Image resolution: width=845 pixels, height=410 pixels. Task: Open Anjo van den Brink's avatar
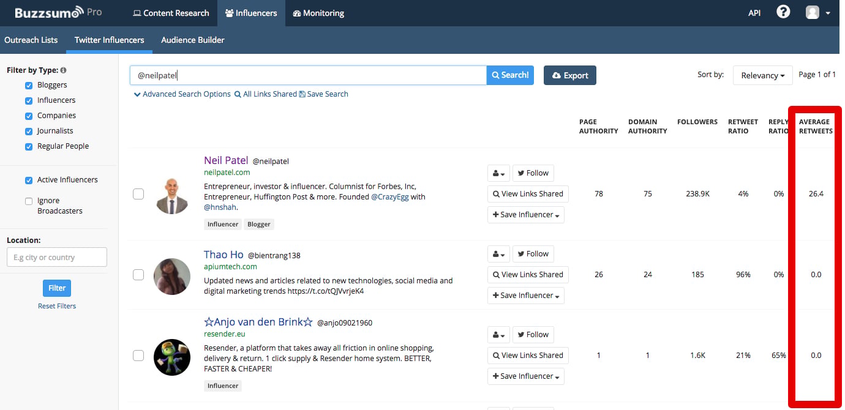(x=171, y=357)
